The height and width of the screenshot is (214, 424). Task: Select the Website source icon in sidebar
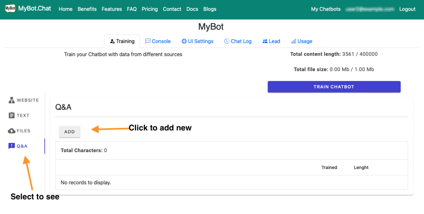coord(12,100)
